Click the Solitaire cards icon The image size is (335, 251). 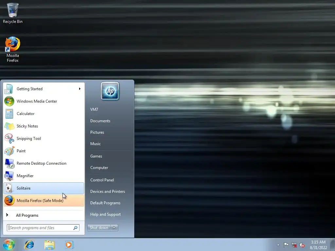(x=9, y=188)
